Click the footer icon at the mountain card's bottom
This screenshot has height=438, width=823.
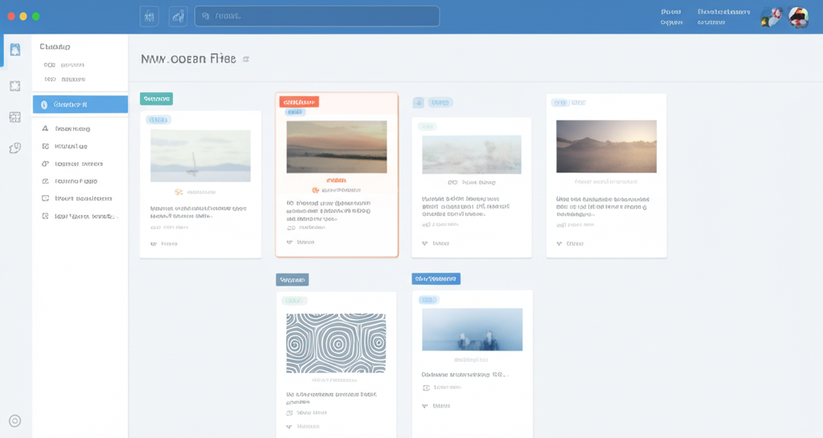coord(559,244)
